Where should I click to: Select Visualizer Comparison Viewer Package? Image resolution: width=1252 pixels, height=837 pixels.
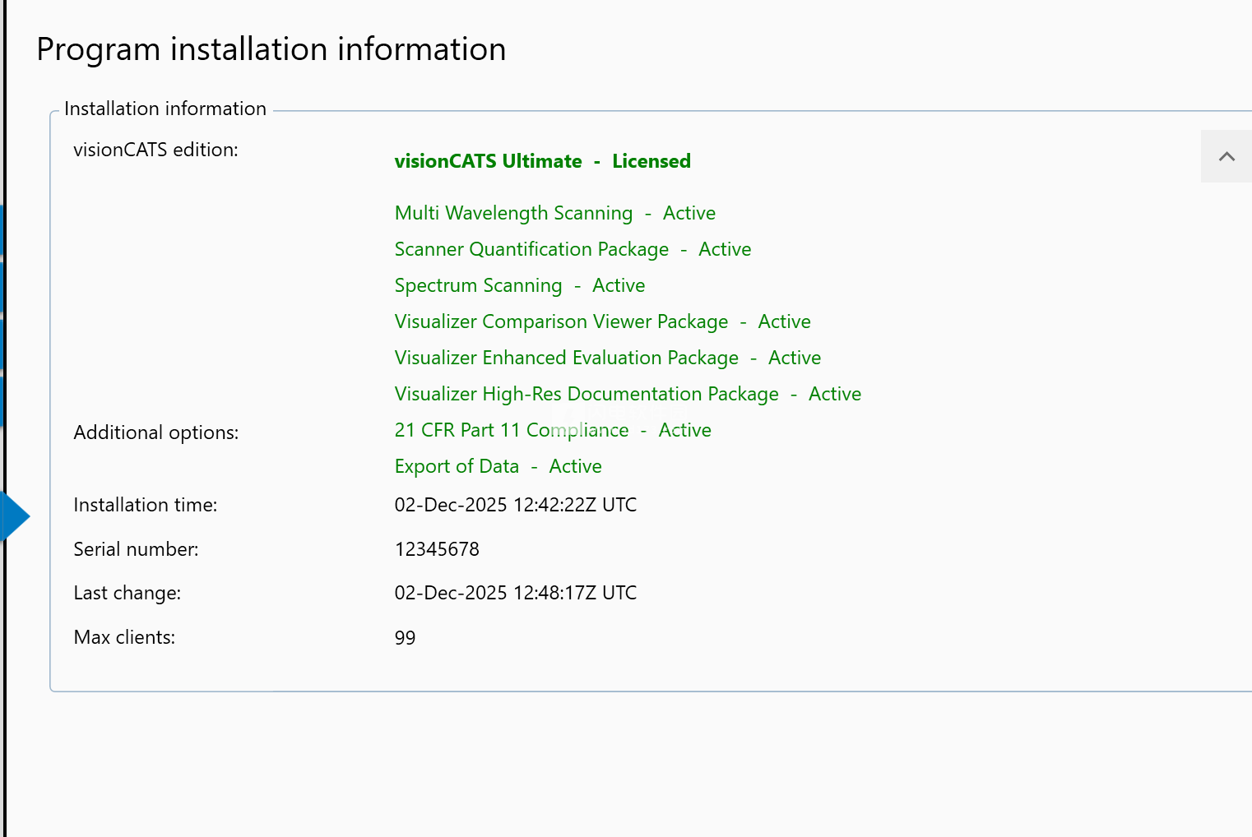point(602,321)
